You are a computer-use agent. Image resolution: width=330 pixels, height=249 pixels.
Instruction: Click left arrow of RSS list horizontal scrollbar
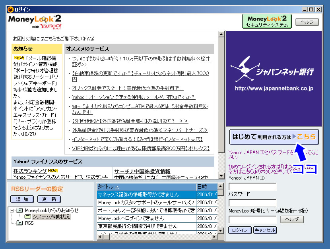click(x=100, y=237)
